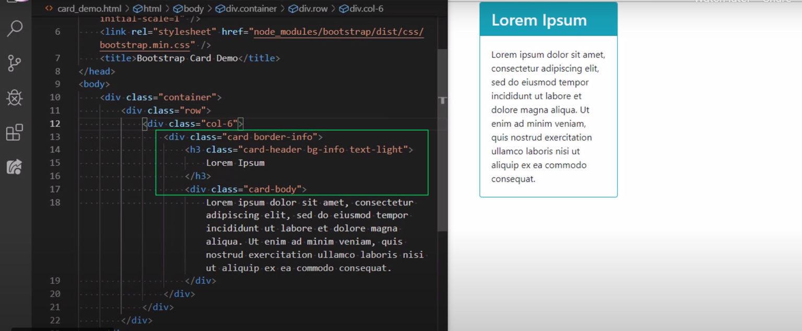Click line number 20 in the gutter
Viewport: 802px width, 331px height.
point(55,294)
